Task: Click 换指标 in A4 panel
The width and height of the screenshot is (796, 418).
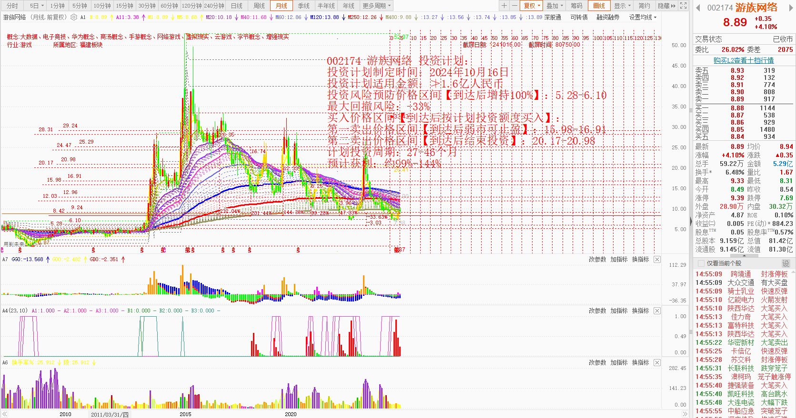Action: tap(640, 311)
